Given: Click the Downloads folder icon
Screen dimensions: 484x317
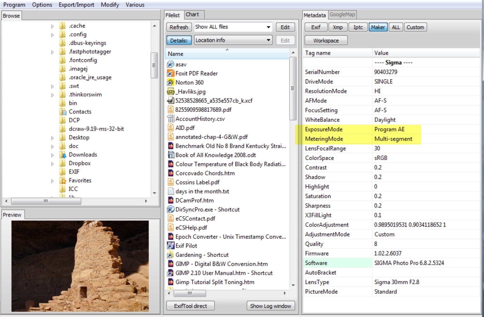Looking at the screenshot, I should pos(62,155).
